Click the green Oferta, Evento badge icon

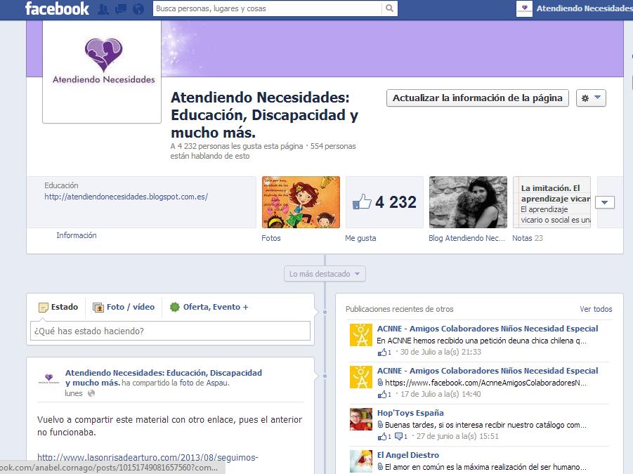(174, 307)
